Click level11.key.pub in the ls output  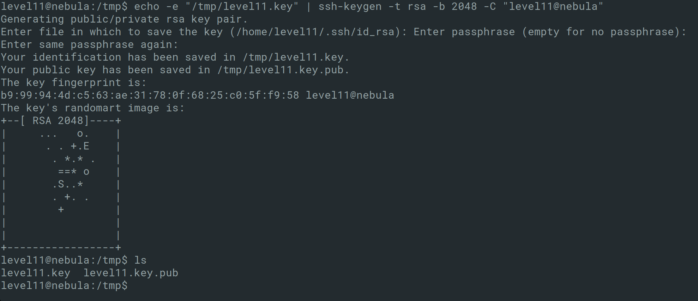click(131, 273)
